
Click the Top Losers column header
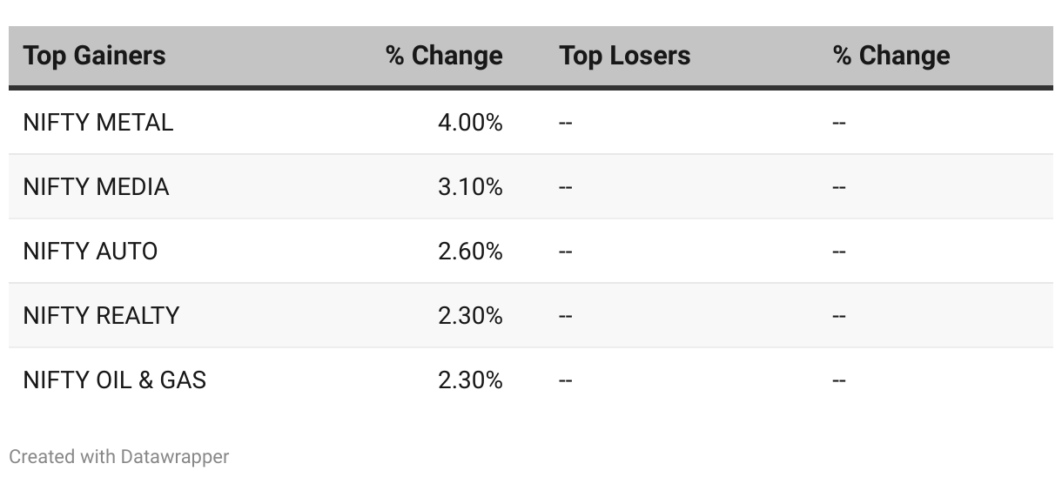coord(625,56)
